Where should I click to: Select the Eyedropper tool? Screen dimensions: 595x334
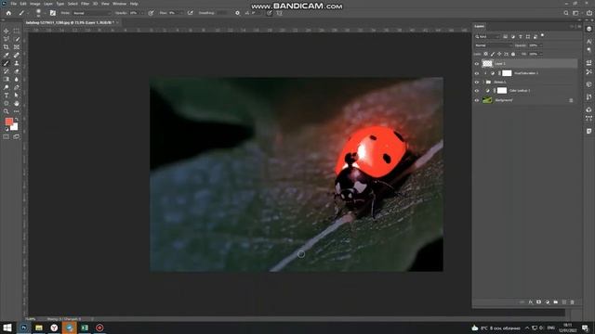(x=7, y=56)
